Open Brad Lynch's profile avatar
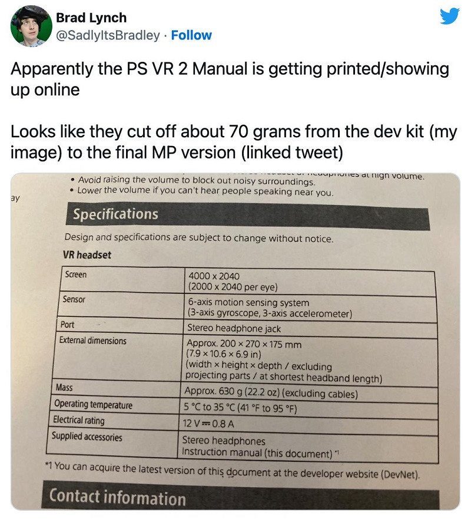Image resolution: width=471 pixels, height=519 pixels. (x=29, y=28)
